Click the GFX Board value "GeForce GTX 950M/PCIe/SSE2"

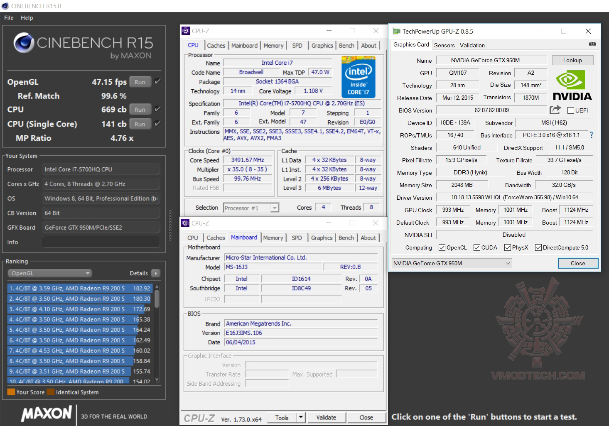101,228
